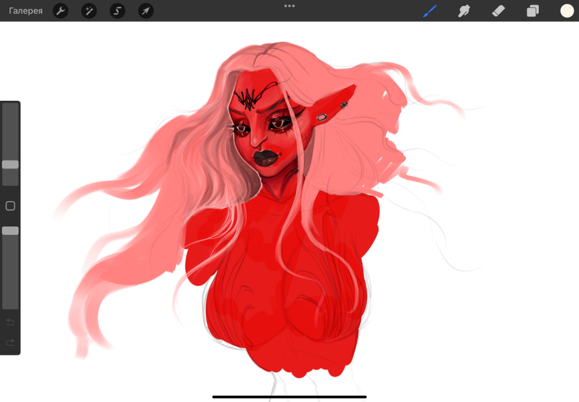Select the Brush tool
579x402 pixels.
tap(430, 11)
